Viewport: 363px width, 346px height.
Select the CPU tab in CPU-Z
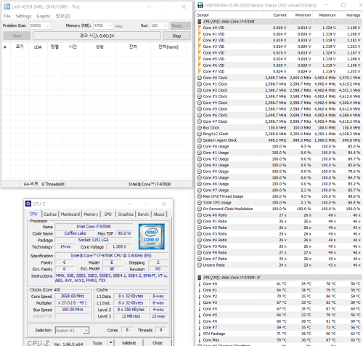point(33,214)
